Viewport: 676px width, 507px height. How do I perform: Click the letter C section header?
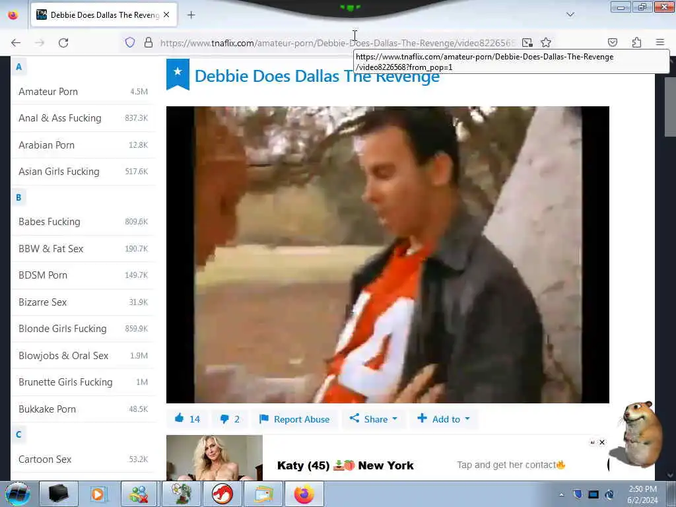(18, 434)
